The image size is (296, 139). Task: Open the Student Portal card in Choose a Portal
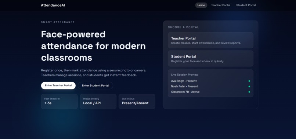pyautogui.click(x=210, y=59)
